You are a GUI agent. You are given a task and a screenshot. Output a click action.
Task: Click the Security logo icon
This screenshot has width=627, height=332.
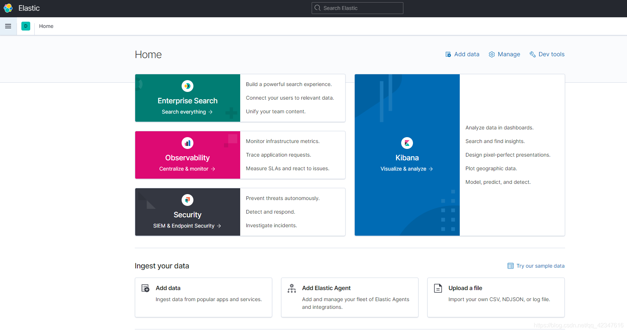click(x=188, y=200)
